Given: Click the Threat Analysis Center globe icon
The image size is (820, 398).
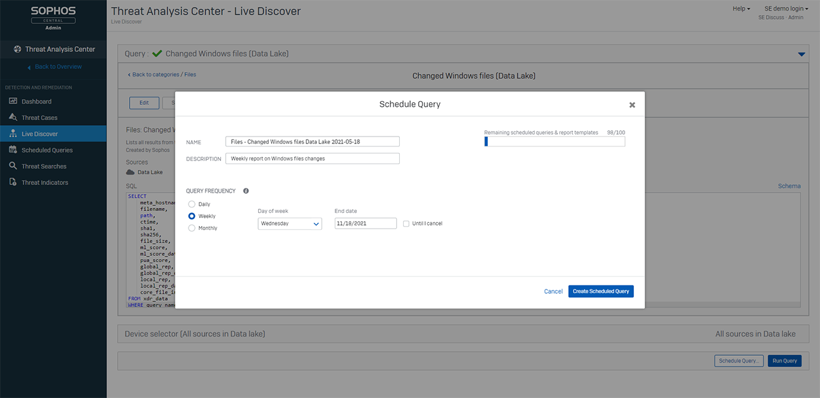Looking at the screenshot, I should [x=18, y=49].
